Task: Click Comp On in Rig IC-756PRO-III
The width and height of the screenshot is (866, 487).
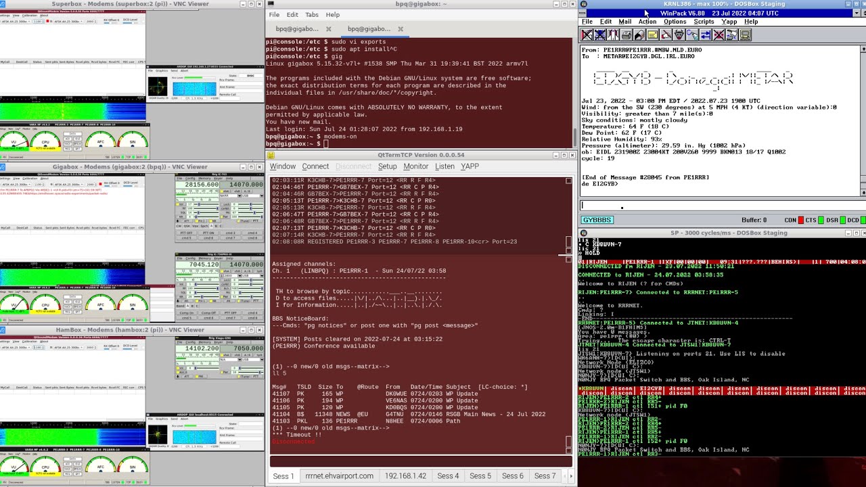Action: click(186, 313)
